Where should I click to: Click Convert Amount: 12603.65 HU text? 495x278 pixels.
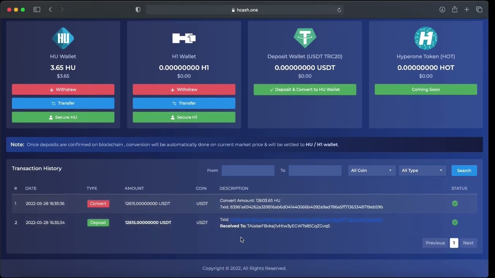pyautogui.click(x=250, y=200)
